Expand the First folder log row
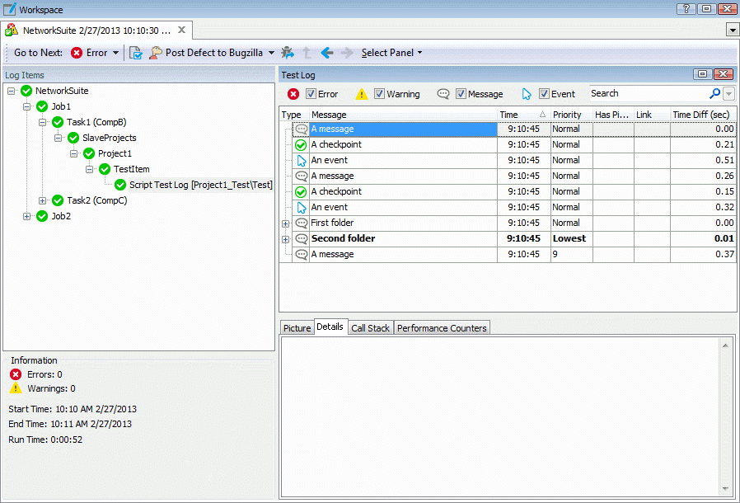This screenshot has height=503, width=740. pos(285,223)
